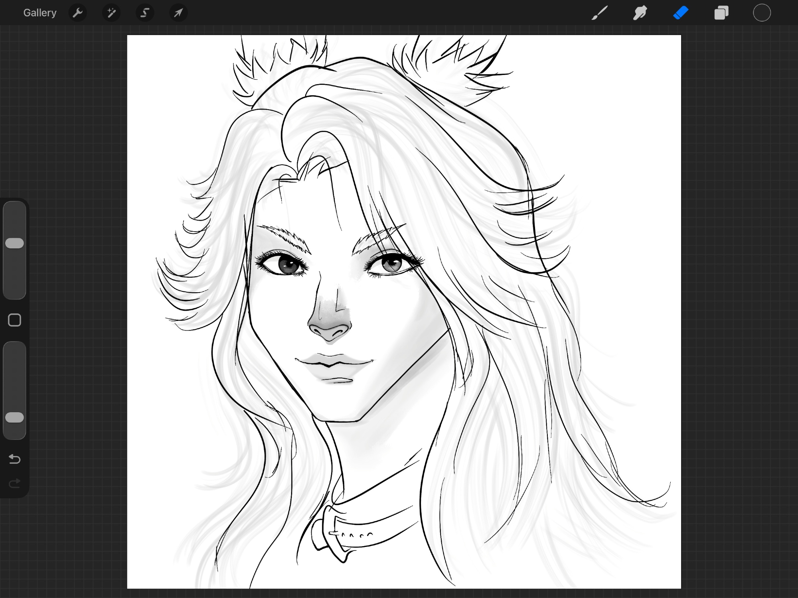Click the brush size slider handle
This screenshot has width=798, height=598.
coord(15,243)
